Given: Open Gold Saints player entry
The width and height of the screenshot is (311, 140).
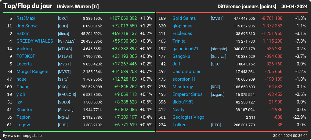Looking at the screenshot, I should 184,18.
